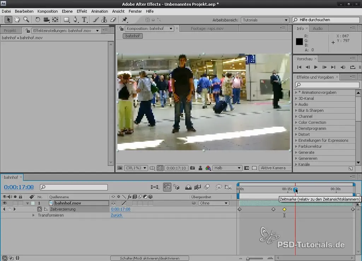The height and width of the screenshot is (261, 362).
Task: Click the Effekte und Vorgaben search field
Action: (x=327, y=85)
